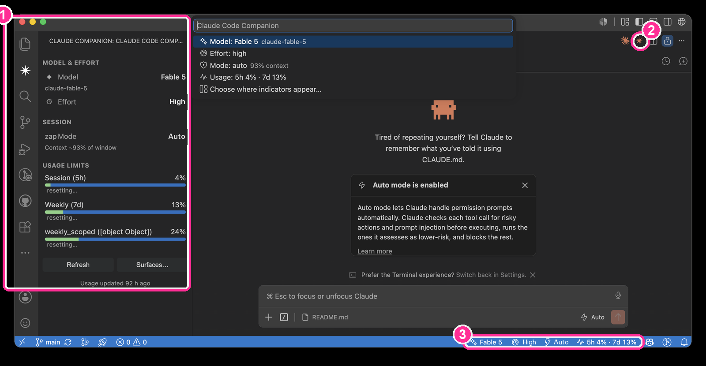Follow the Learn more link in the Auto mode notice
This screenshot has width=706, height=366.
coord(375,251)
